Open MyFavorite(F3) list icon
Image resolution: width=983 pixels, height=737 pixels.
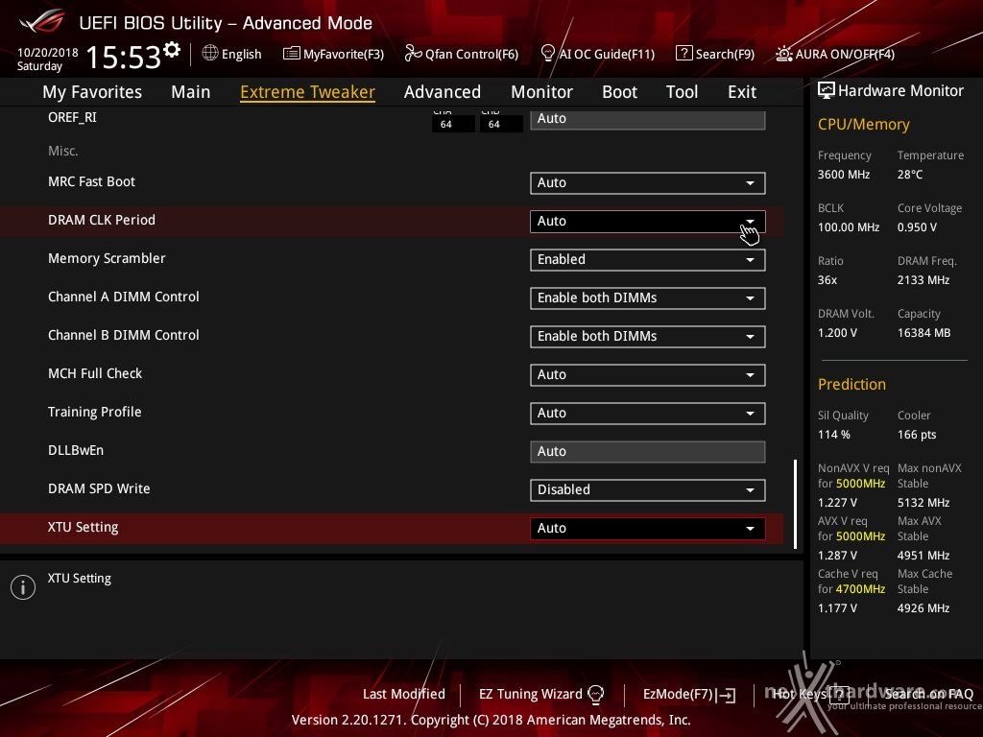click(292, 54)
